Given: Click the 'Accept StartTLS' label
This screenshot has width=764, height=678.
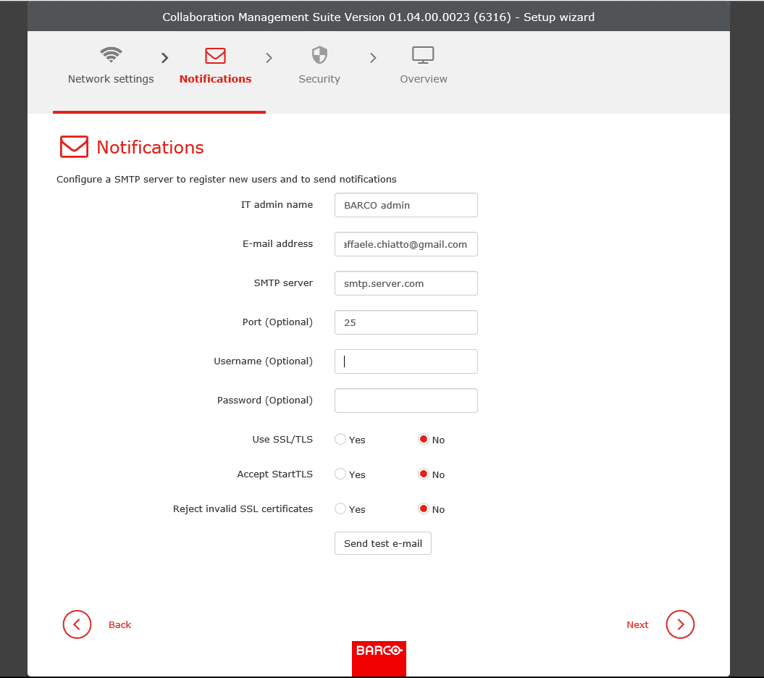Looking at the screenshot, I should pos(274,474).
